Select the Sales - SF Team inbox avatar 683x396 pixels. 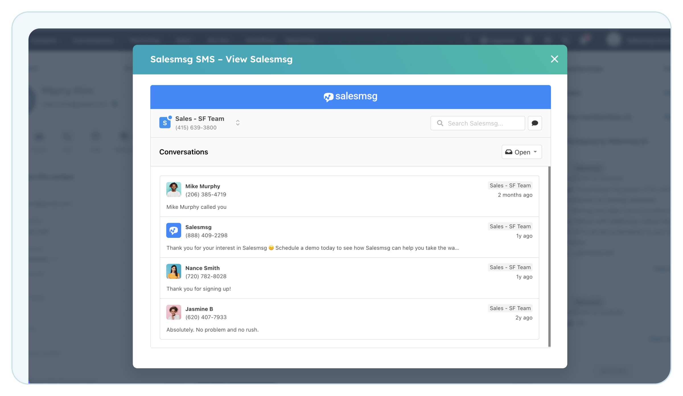[165, 122]
